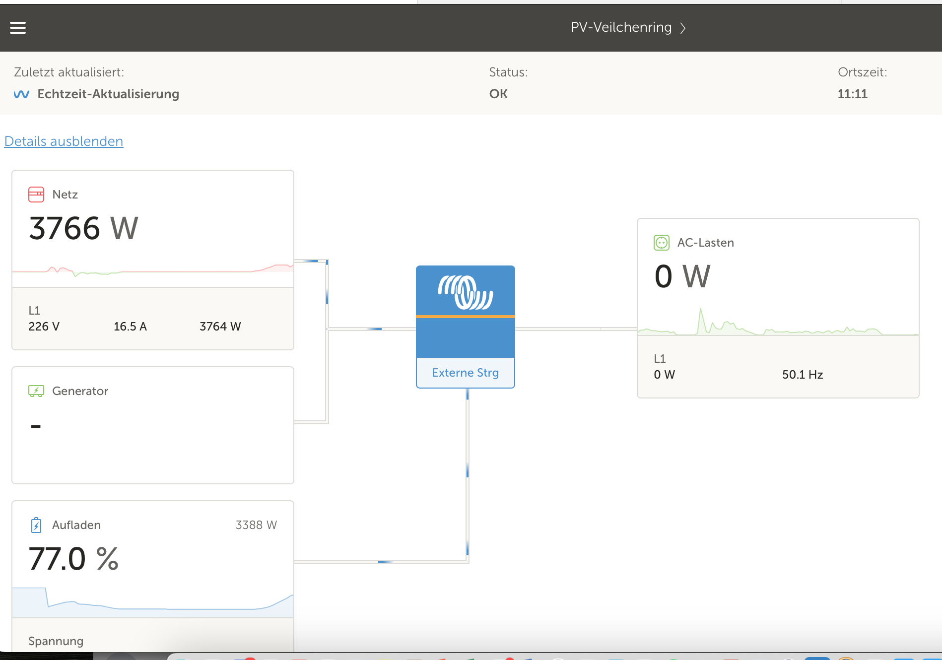Click the 77.0 % battery charge value
Viewport: 942px width, 660px height.
tap(73, 559)
